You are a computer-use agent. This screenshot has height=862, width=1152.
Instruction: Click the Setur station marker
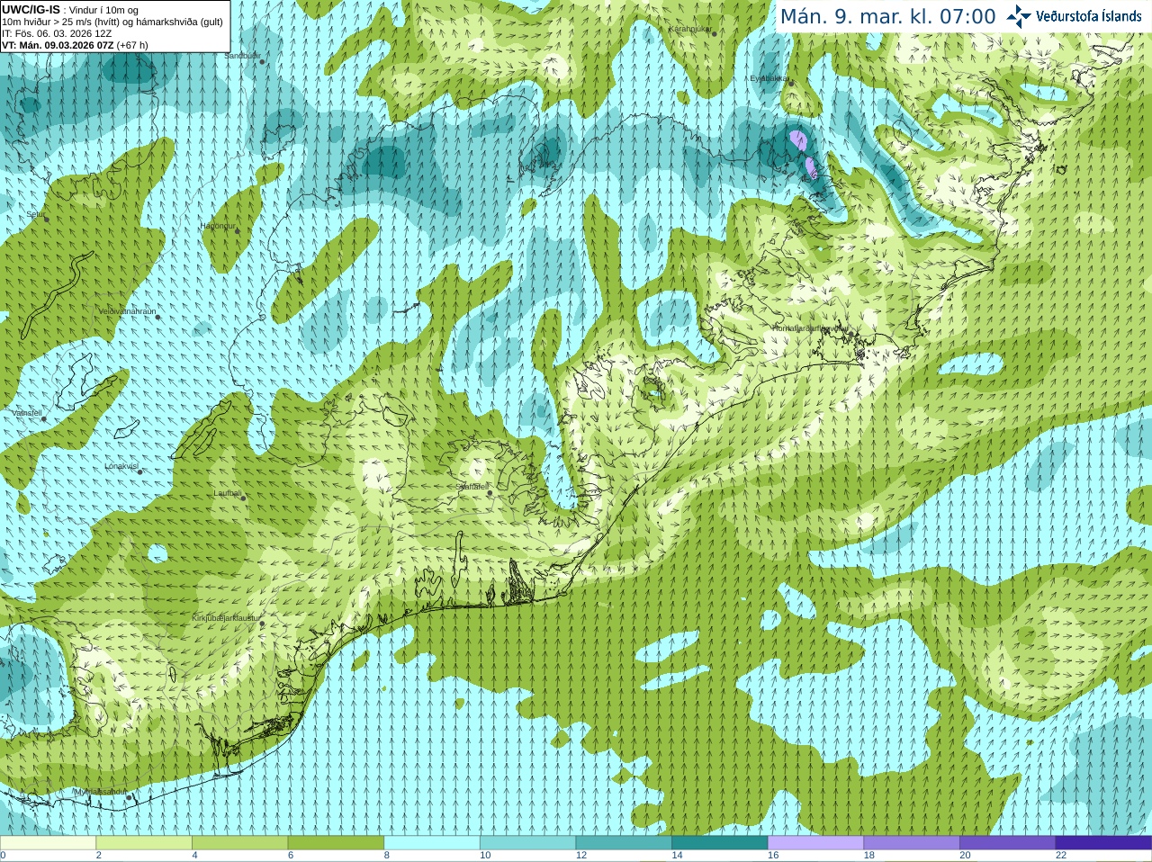click(47, 218)
